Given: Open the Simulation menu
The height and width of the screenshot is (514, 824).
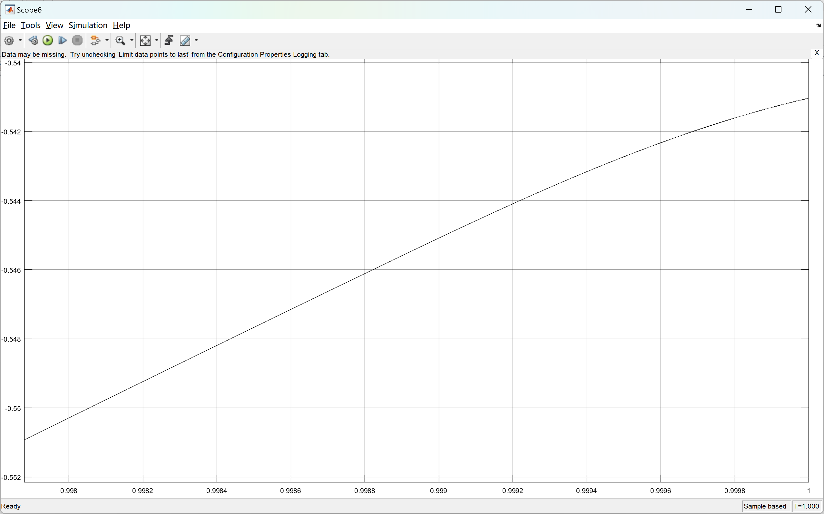Looking at the screenshot, I should [x=88, y=25].
